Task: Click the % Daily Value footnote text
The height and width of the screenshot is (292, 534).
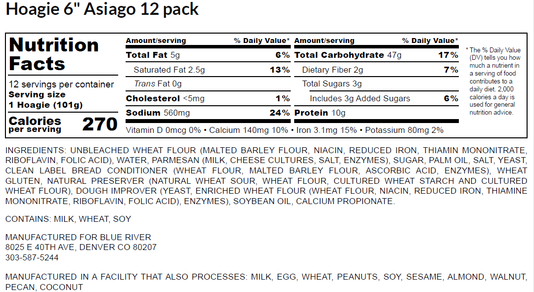Action: [492, 81]
